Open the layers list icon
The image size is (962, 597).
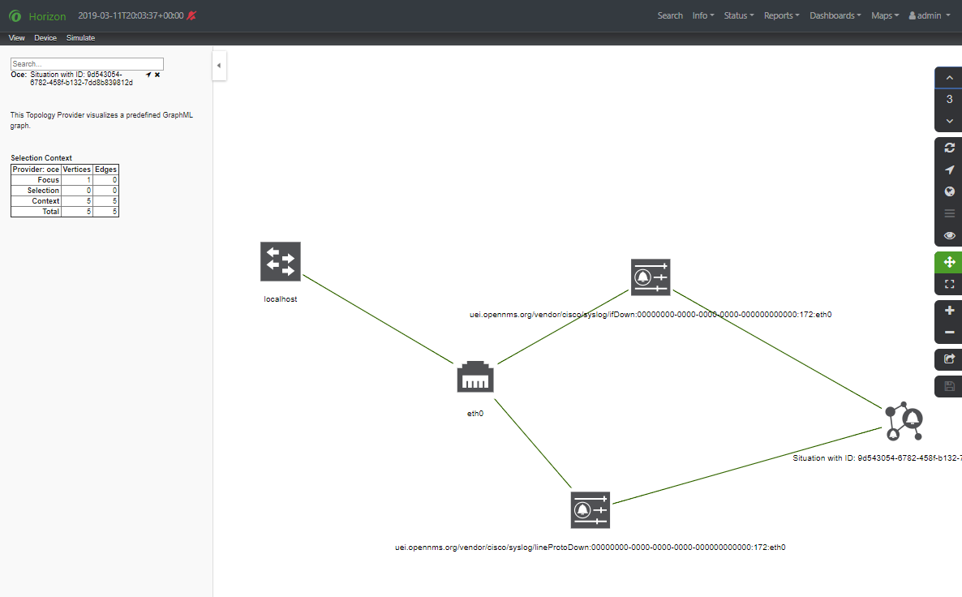click(x=948, y=213)
